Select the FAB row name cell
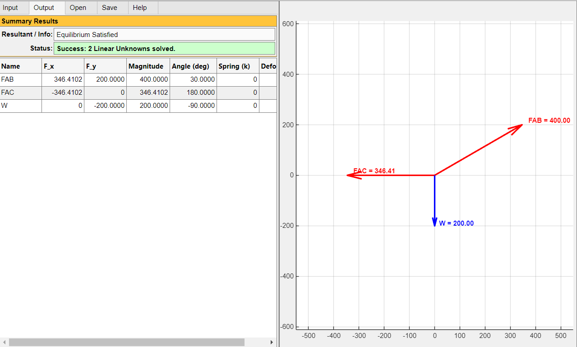The width and height of the screenshot is (577, 347). [x=21, y=79]
